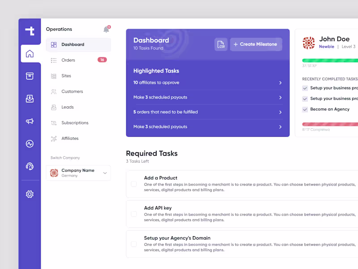Image resolution: width=358 pixels, height=269 pixels.
Task: Go to Subscriptions menu item
Action: point(75,123)
